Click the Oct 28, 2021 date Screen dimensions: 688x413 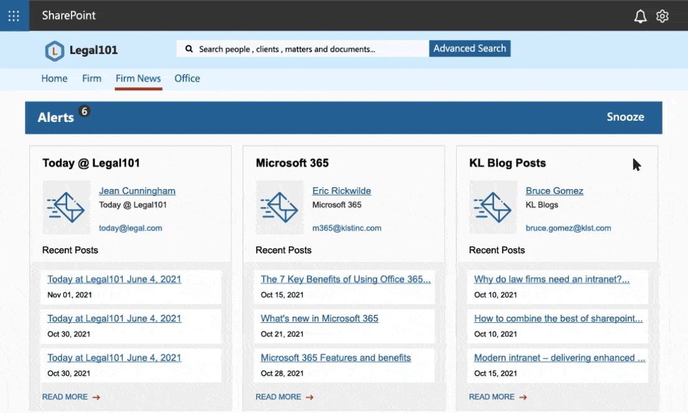pyautogui.click(x=282, y=373)
